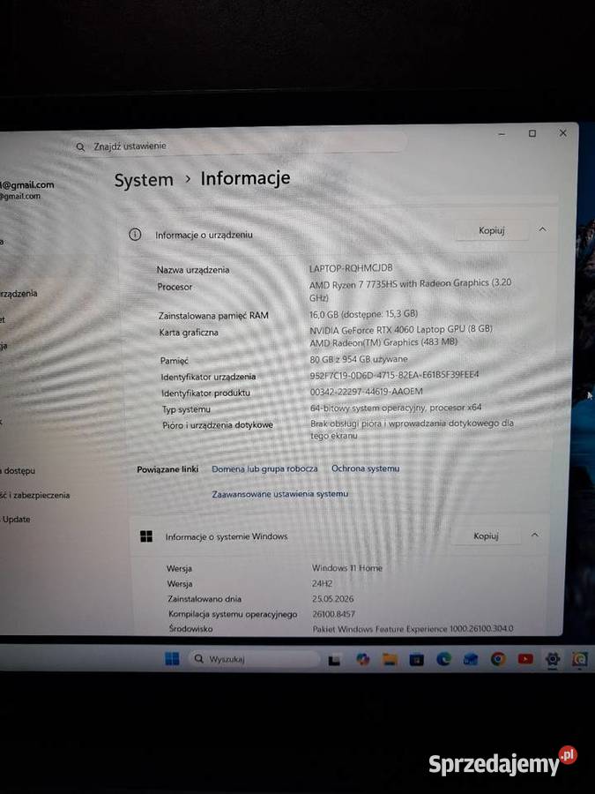Image resolution: width=595 pixels, height=794 pixels.
Task: Select device name LAPTOP-RQHMCJDB
Action: coord(351,268)
